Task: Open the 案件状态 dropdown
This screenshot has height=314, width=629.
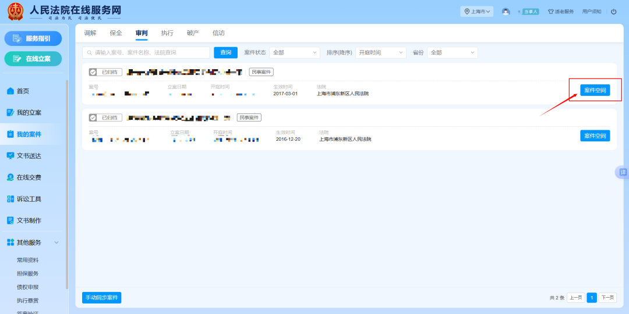Action: click(295, 53)
